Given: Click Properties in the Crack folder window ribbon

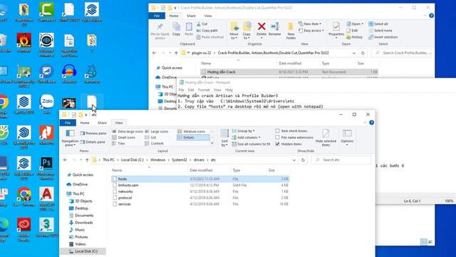Looking at the screenshot, I should coord(336,29).
